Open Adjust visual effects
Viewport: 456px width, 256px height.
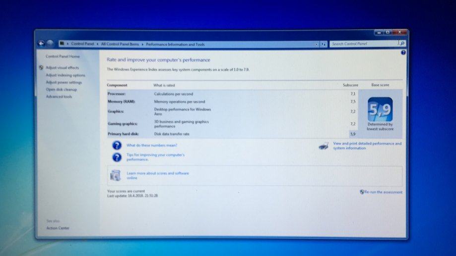click(62, 68)
